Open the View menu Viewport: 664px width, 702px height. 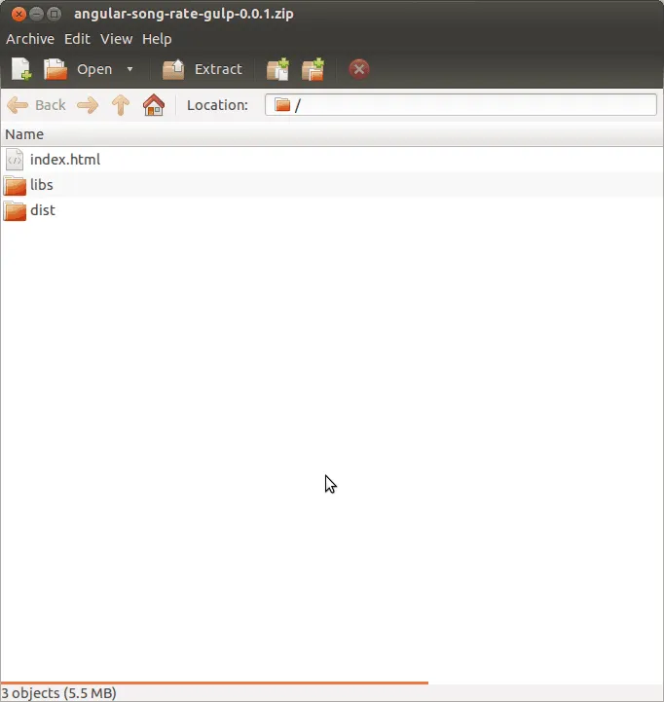coord(116,39)
